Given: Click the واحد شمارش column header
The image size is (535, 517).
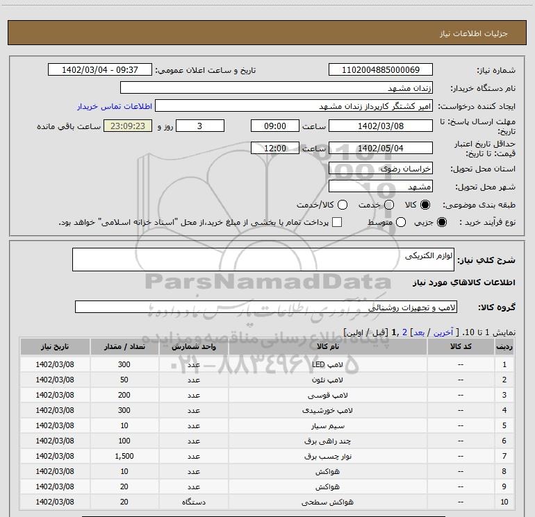Looking at the screenshot, I should coord(193,346).
